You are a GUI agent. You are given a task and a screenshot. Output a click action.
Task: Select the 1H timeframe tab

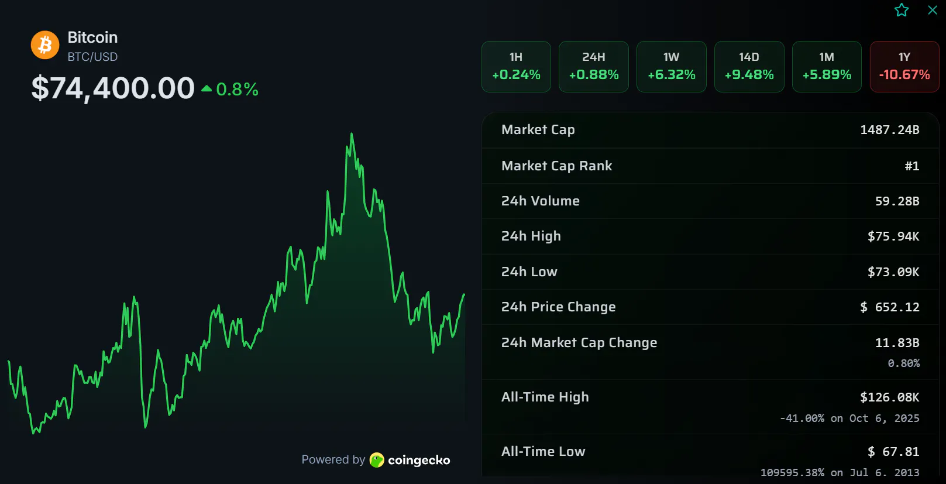click(516, 67)
